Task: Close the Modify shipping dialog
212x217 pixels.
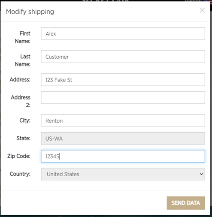Action: (x=202, y=10)
